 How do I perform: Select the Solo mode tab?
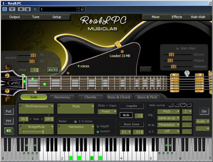[x=34, y=97]
